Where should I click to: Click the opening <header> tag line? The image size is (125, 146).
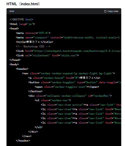pyautogui.click(x=22, y=69)
